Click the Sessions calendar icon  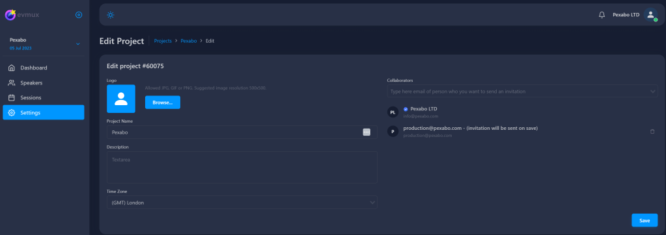12,97
